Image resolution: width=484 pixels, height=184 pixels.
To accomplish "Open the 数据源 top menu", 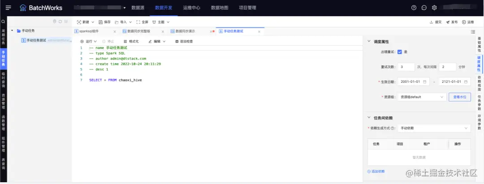I will (138, 8).
